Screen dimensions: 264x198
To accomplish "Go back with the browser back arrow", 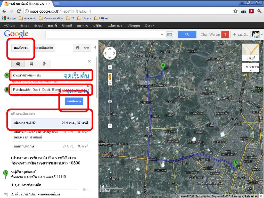I will 4,11.
